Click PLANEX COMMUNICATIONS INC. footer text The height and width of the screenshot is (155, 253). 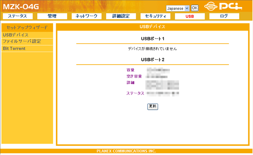pyautogui.click(x=126, y=151)
